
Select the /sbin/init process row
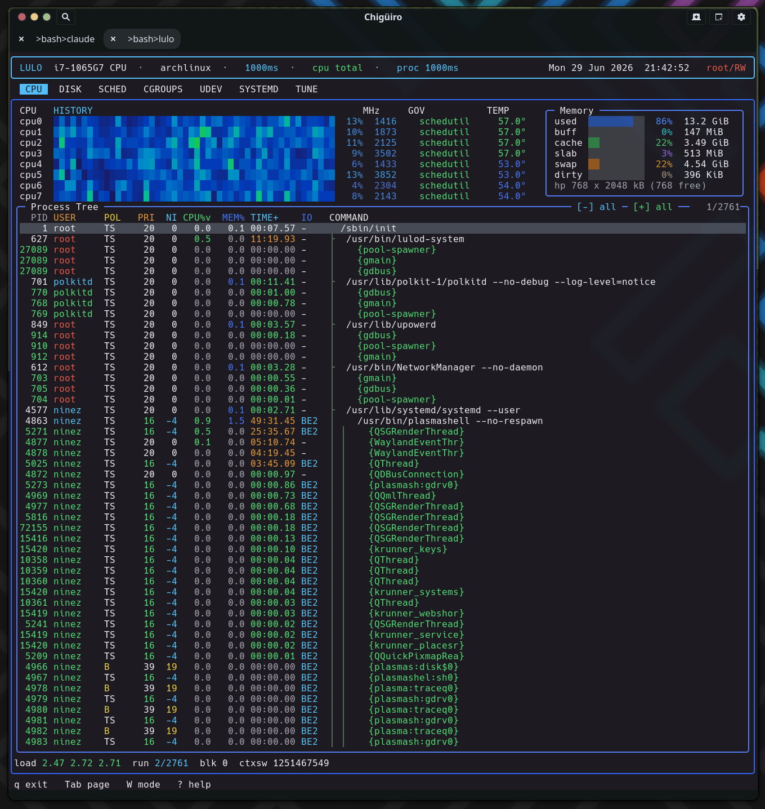click(383, 228)
